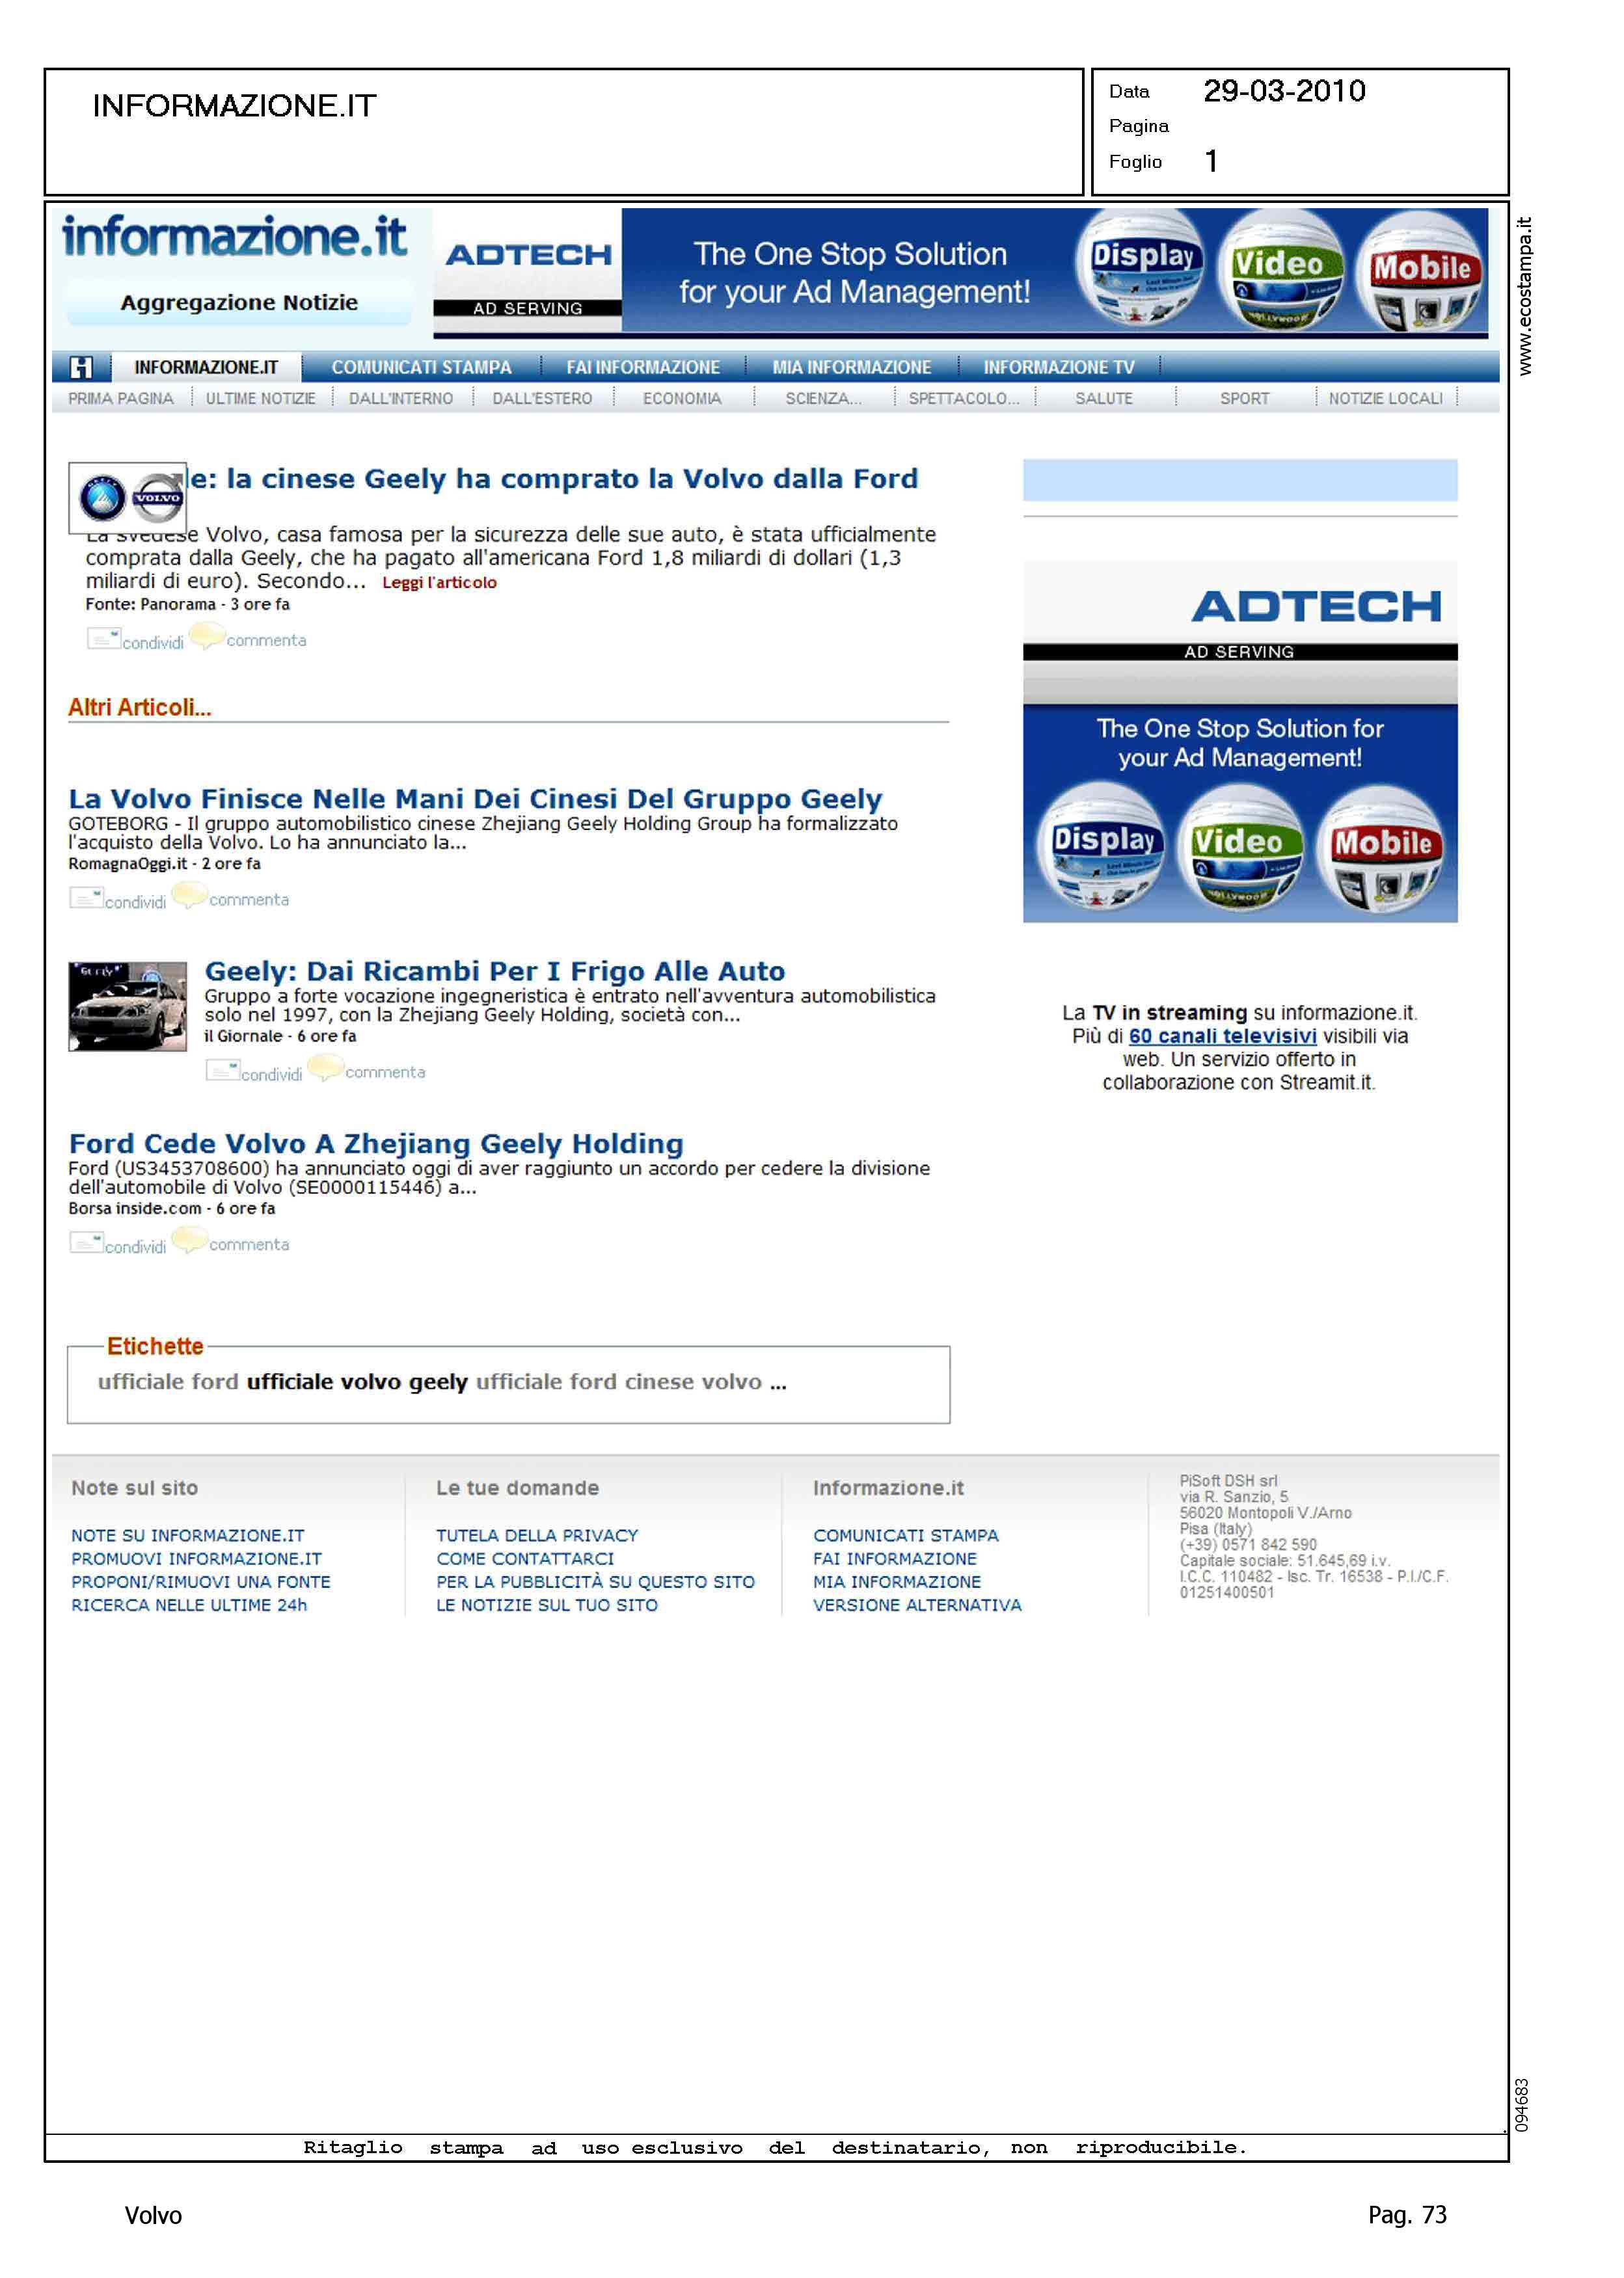This screenshot has height=2278, width=1624.
Task: Click share envelope icon under Panorama article
Action: coord(103,637)
